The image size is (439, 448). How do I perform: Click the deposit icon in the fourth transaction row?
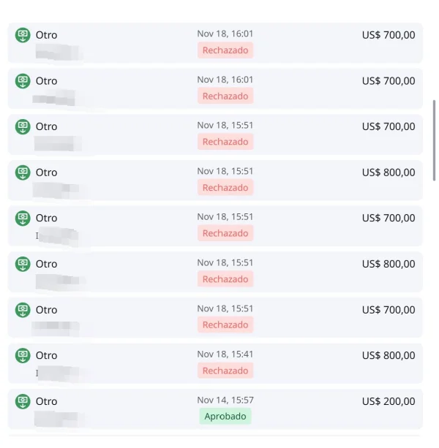[x=23, y=172]
